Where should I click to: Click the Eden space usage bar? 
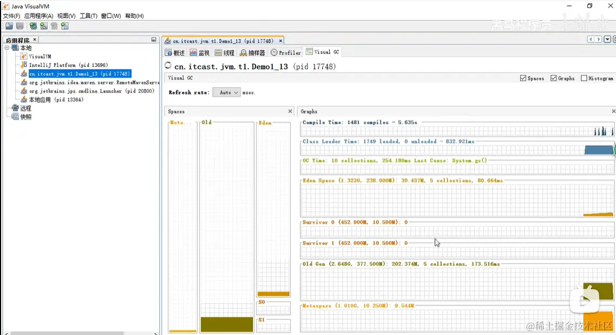click(273, 294)
